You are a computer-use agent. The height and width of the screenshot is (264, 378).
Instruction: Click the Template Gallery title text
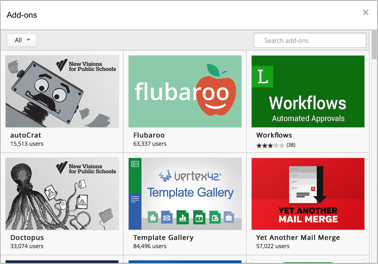tap(163, 237)
